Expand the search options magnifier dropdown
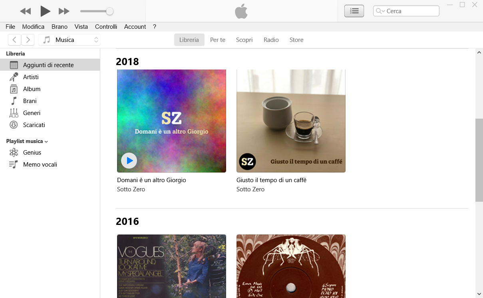The image size is (483, 298). pos(380,11)
